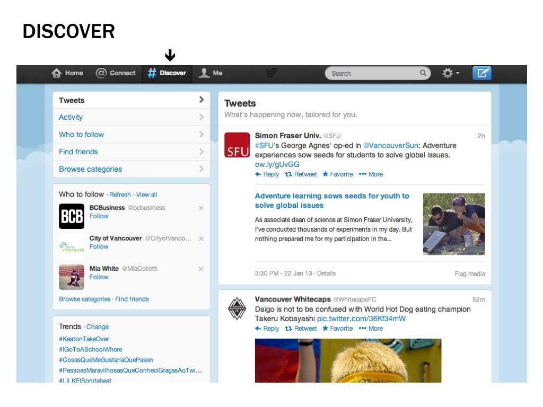Refresh the Who to follow suggestions
543x407 pixels.
[x=120, y=195]
